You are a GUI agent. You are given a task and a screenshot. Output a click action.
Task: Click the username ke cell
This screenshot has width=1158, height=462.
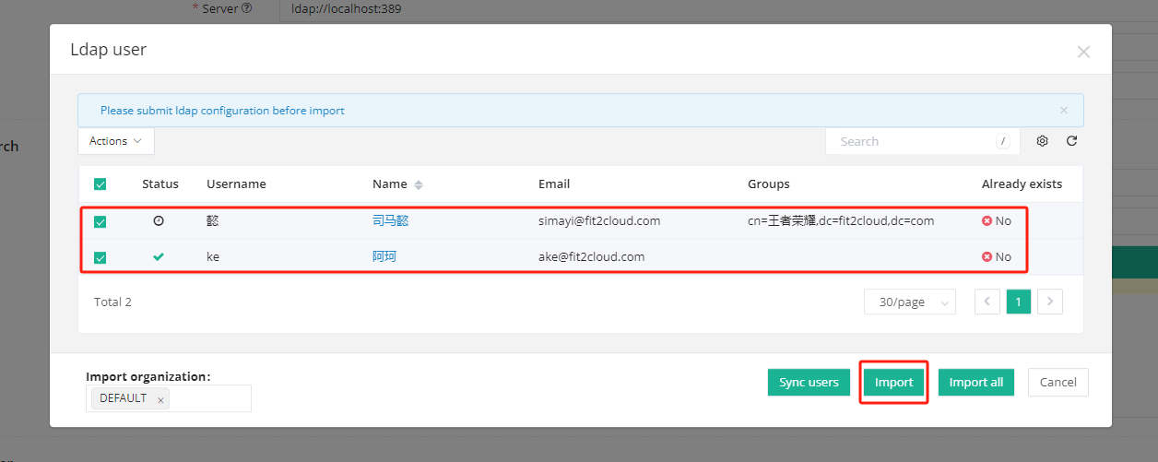coord(213,257)
